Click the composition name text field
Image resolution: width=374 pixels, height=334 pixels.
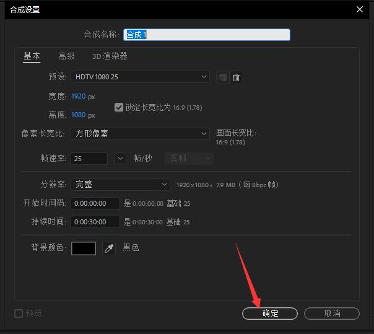click(x=207, y=35)
